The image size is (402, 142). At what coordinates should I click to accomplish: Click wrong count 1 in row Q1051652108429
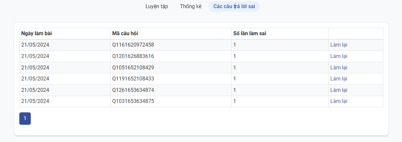pyautogui.click(x=235, y=68)
